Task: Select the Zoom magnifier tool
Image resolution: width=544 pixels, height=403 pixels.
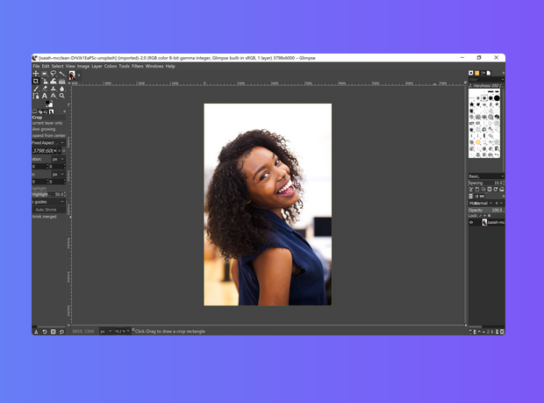Action: point(61,97)
